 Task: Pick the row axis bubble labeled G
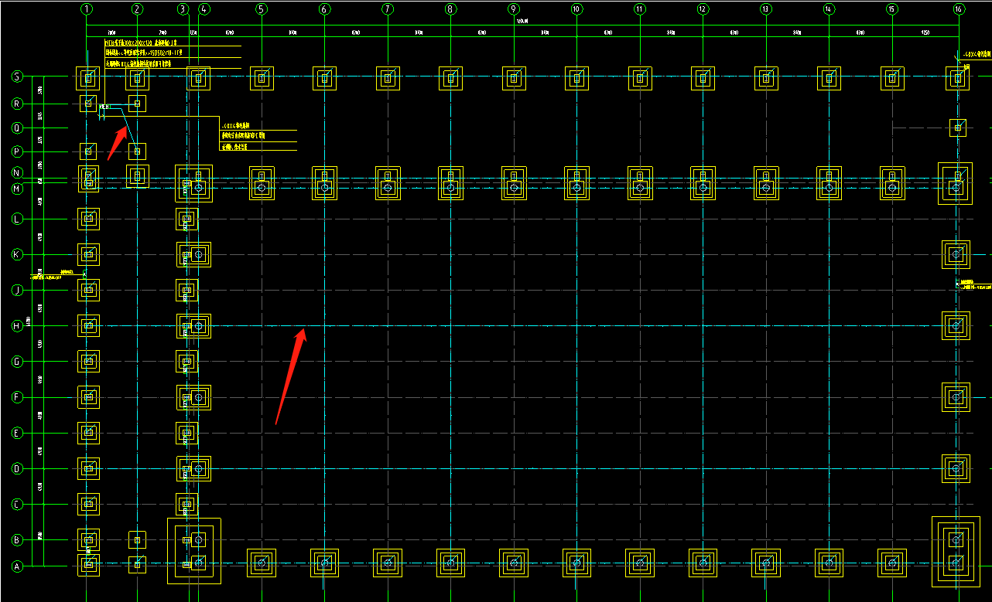coord(16,362)
